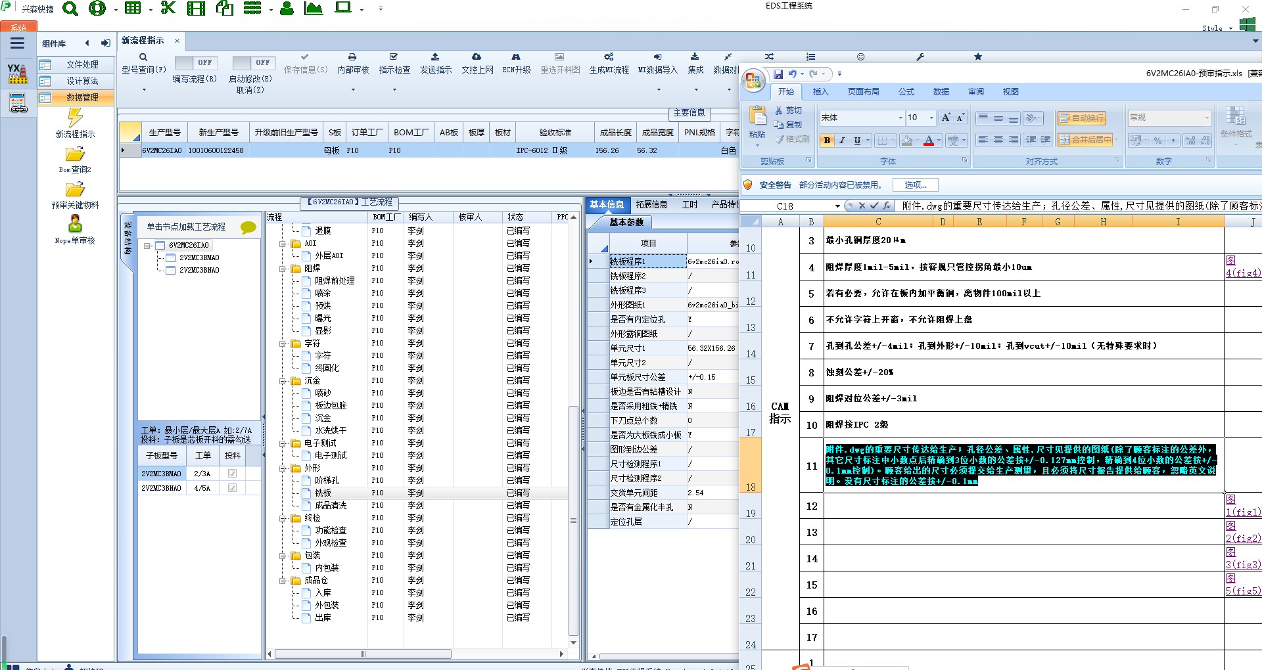Open 拓展信息 tab

click(x=651, y=205)
